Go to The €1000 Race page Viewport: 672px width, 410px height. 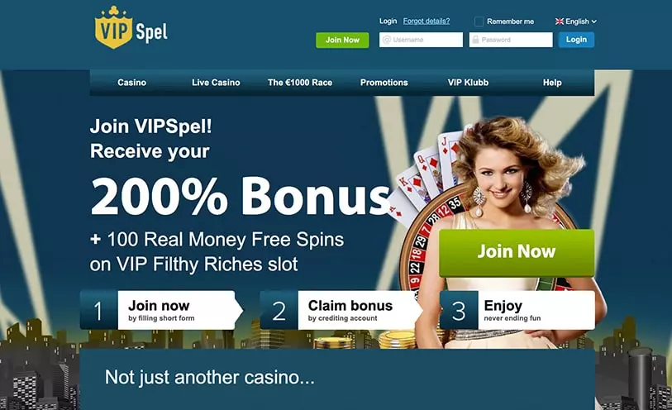[x=300, y=83]
